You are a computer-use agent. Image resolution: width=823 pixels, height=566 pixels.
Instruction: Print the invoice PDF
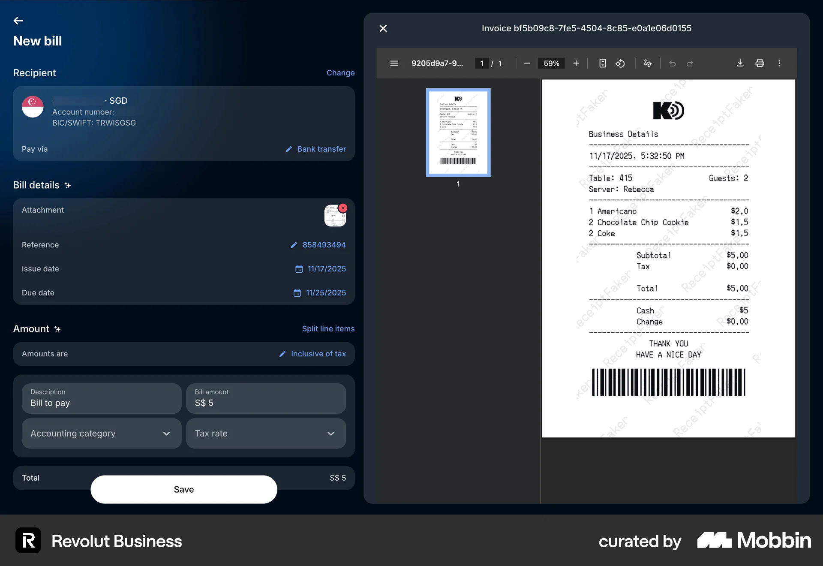pyautogui.click(x=760, y=63)
